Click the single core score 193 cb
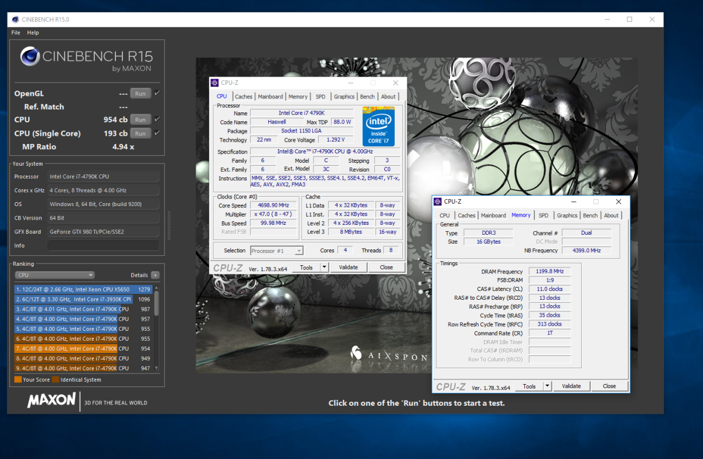This screenshot has height=459, width=703. (x=115, y=133)
